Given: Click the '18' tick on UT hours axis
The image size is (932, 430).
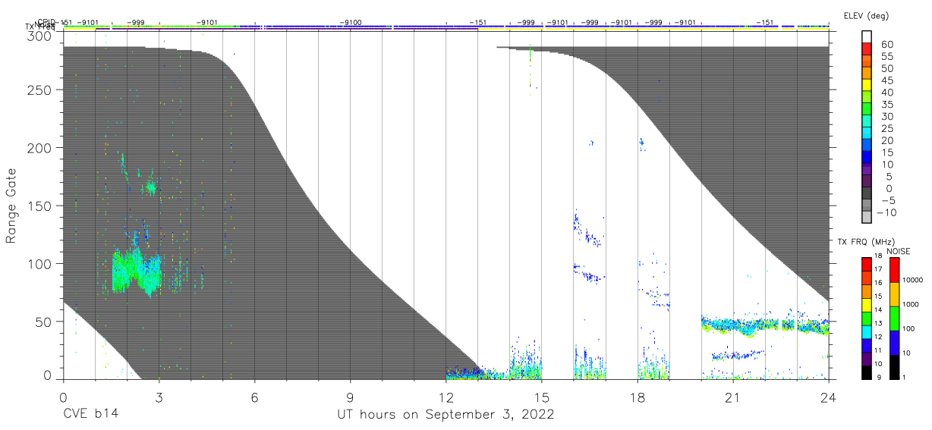Looking at the screenshot, I should [x=638, y=397].
